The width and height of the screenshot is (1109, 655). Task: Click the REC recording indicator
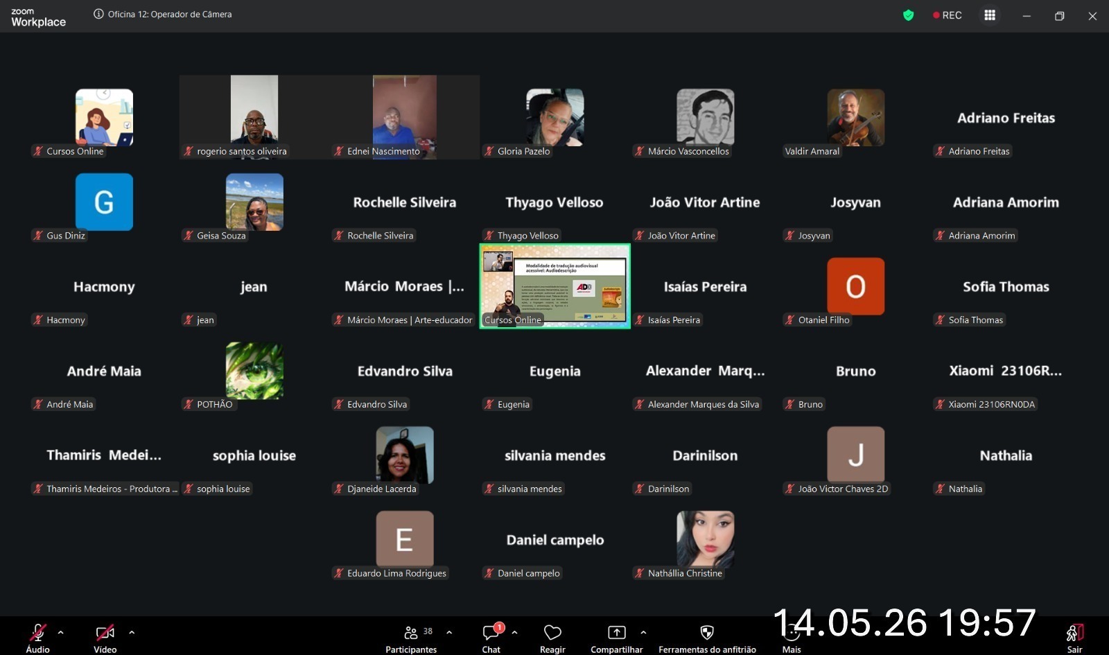pyautogui.click(x=948, y=15)
